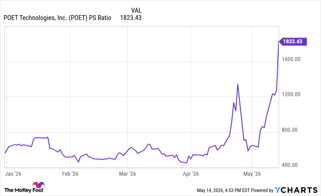Click the 1823.43 value in legend
The height and width of the screenshot is (196, 321).
(131, 18)
